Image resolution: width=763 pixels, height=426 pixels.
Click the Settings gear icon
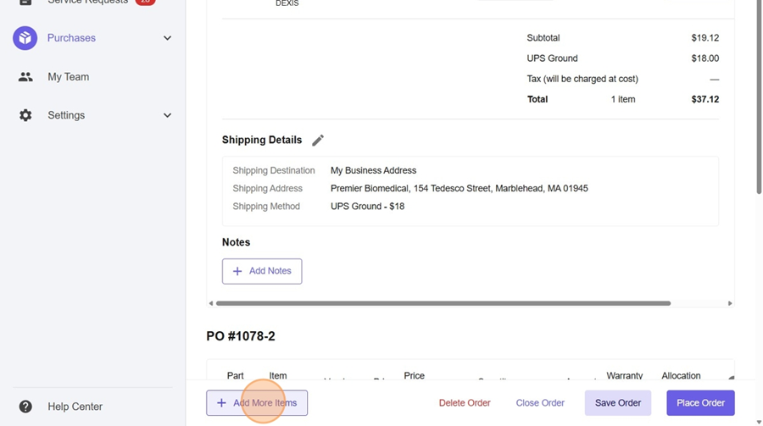click(25, 115)
